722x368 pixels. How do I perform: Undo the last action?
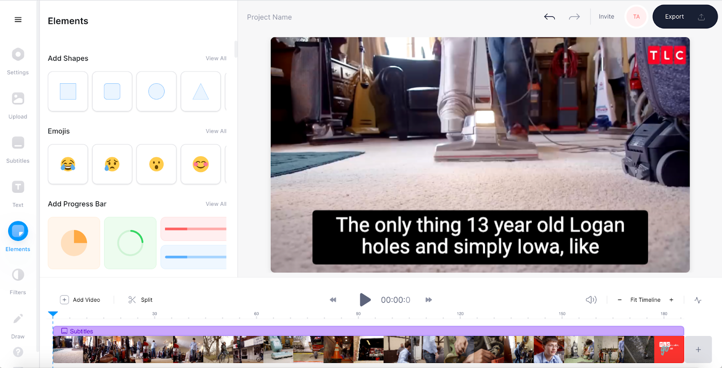(549, 17)
